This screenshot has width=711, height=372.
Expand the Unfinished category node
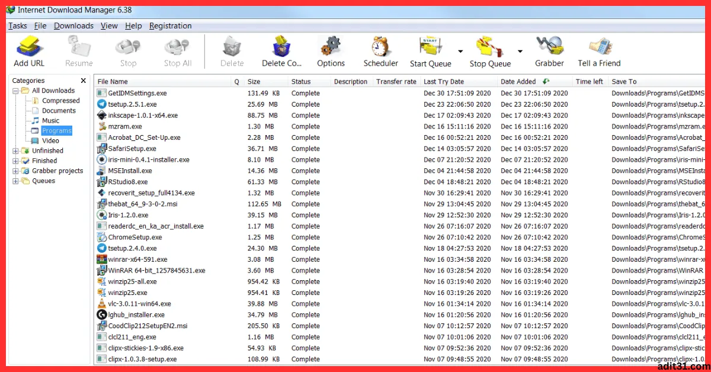[x=15, y=151]
